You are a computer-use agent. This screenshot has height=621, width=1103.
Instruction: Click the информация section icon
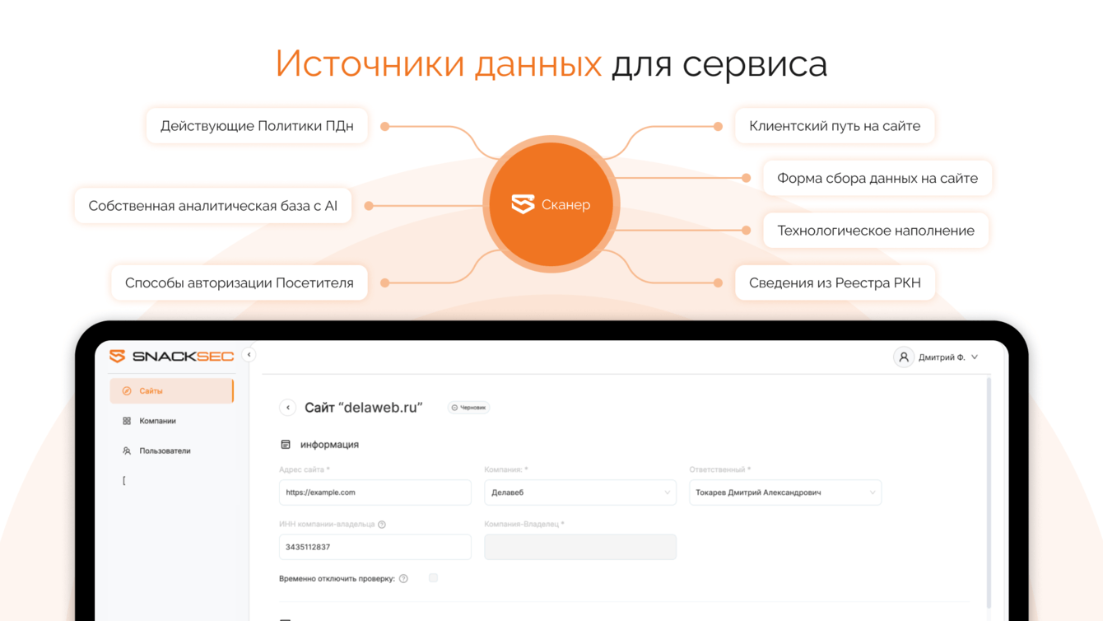click(x=286, y=445)
